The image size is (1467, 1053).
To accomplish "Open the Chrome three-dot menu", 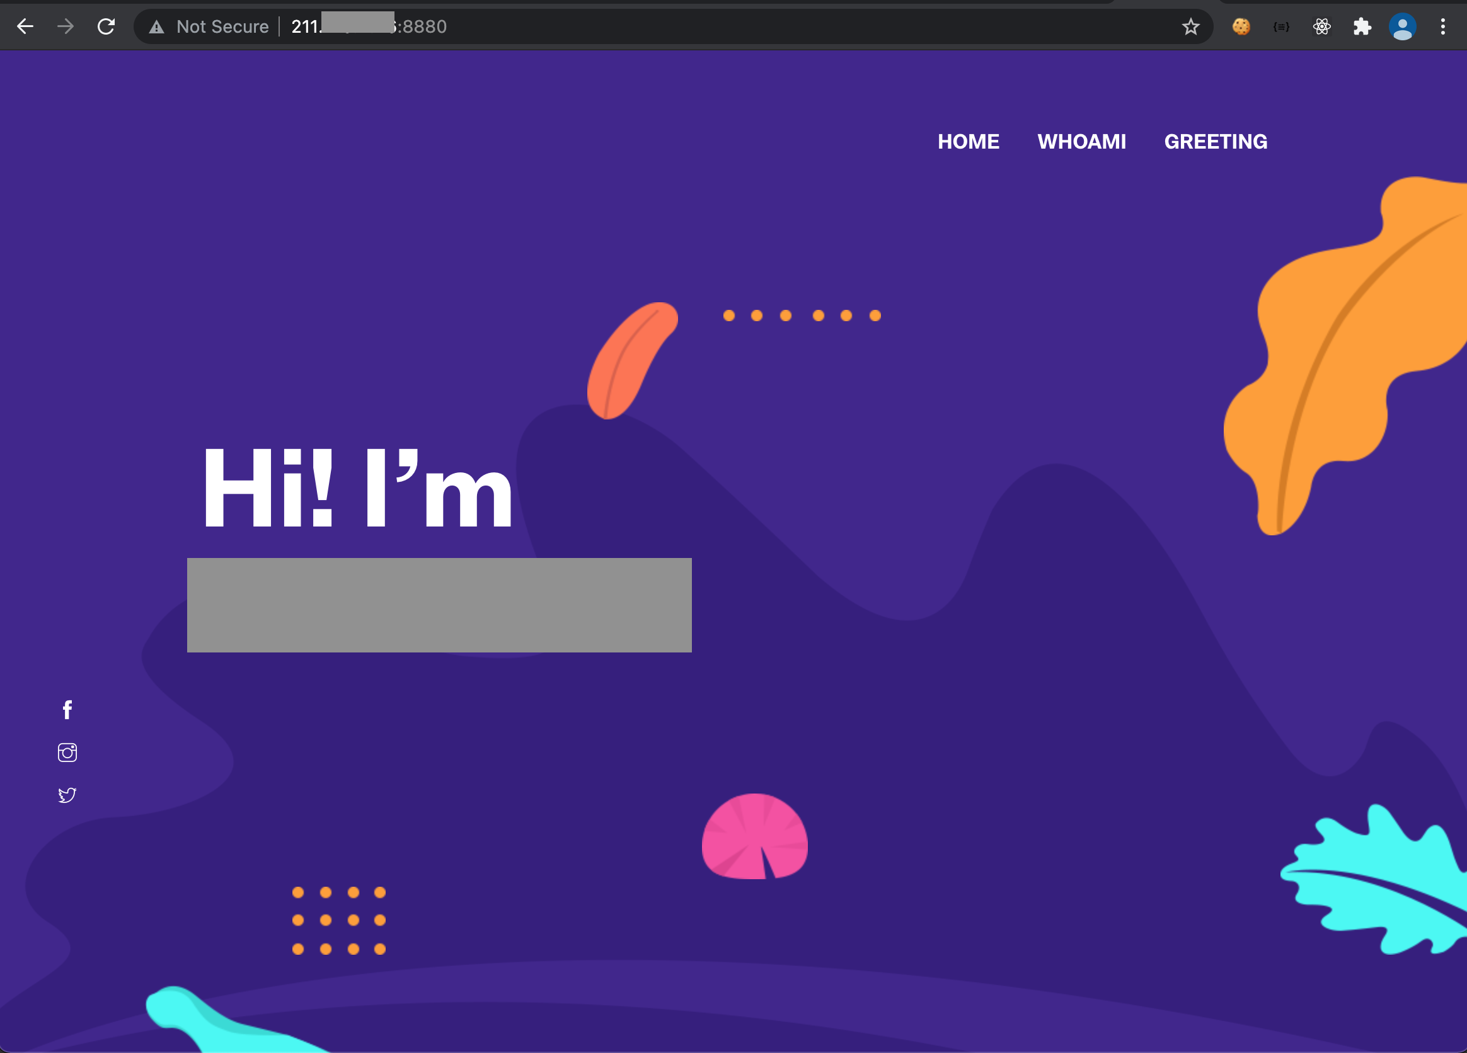I will click(x=1443, y=26).
